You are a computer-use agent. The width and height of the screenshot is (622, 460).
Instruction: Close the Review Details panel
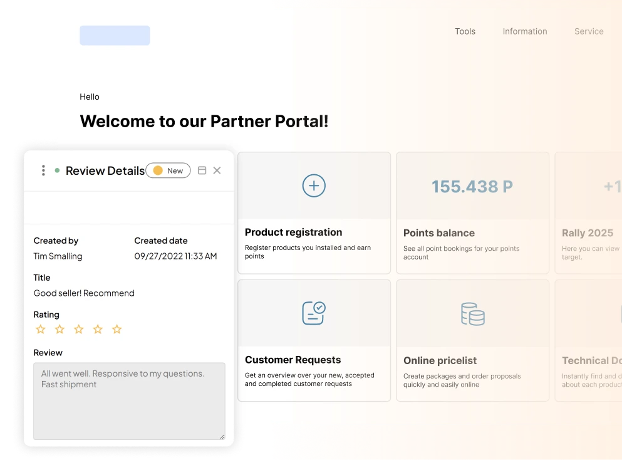tap(217, 170)
